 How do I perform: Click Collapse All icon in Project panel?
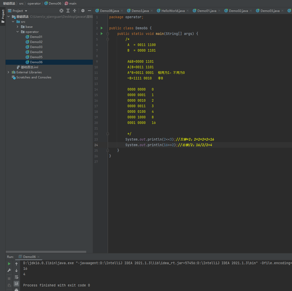75,11
